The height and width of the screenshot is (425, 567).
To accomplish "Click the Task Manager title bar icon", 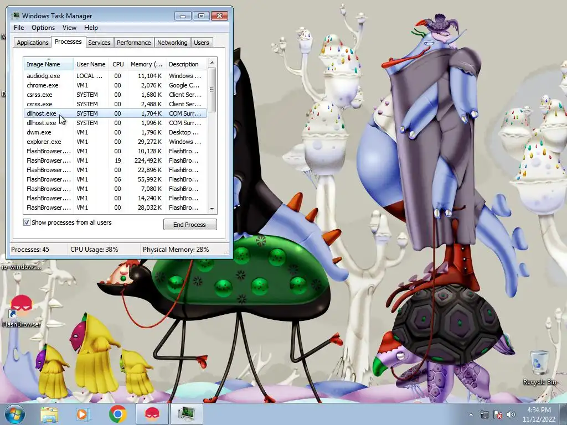I will click(x=16, y=15).
